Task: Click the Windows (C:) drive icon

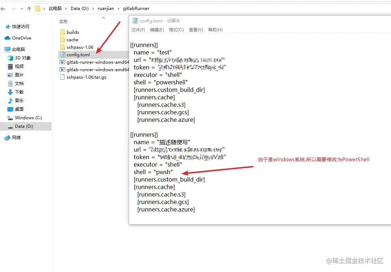Action: pos(10,118)
